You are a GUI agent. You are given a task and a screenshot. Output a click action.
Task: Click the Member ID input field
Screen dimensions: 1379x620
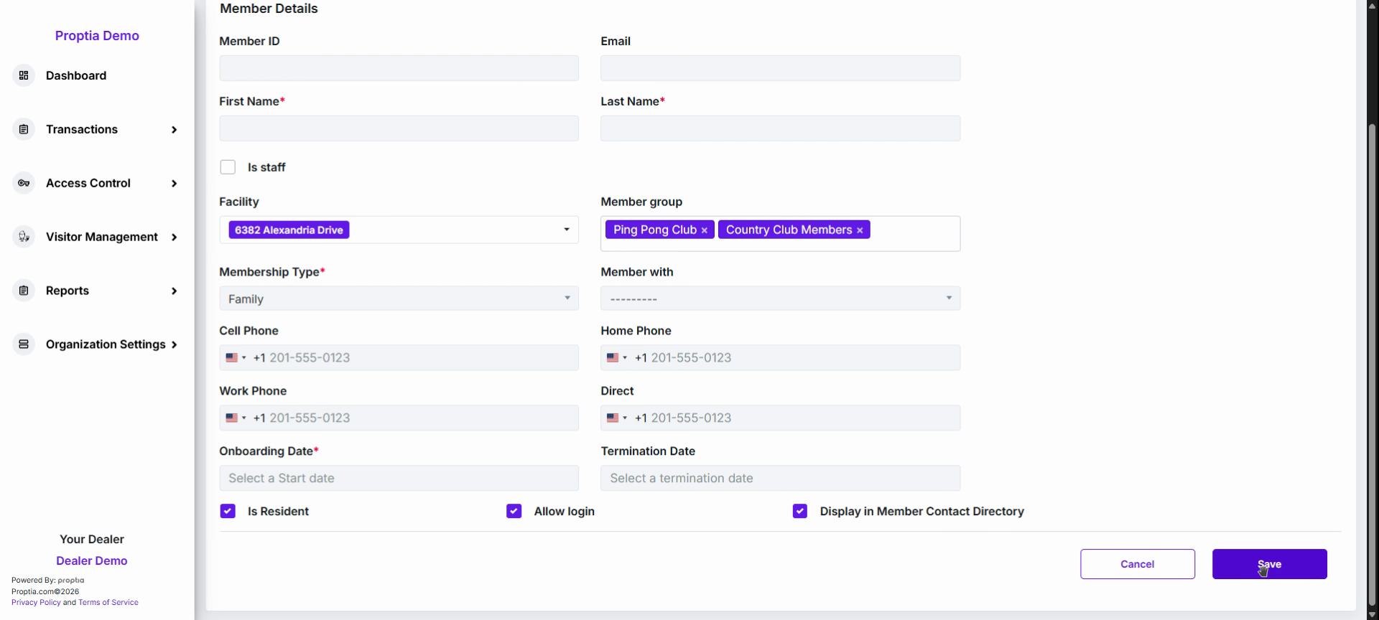click(399, 68)
